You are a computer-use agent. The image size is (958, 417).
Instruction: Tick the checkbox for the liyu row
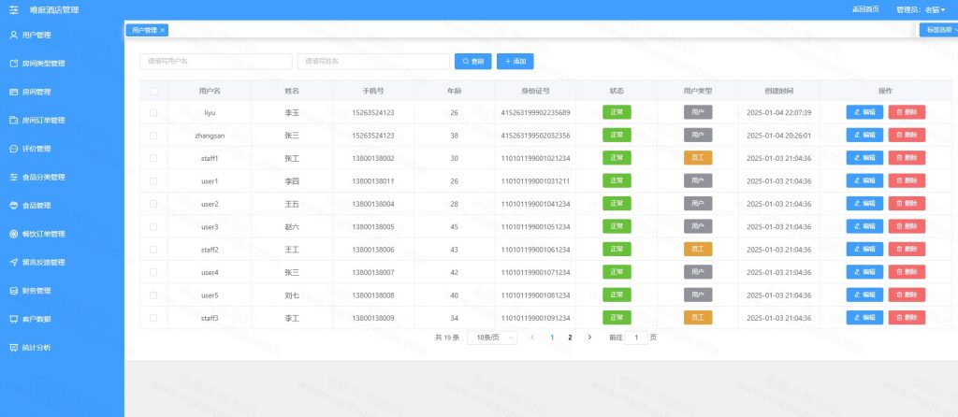(153, 112)
